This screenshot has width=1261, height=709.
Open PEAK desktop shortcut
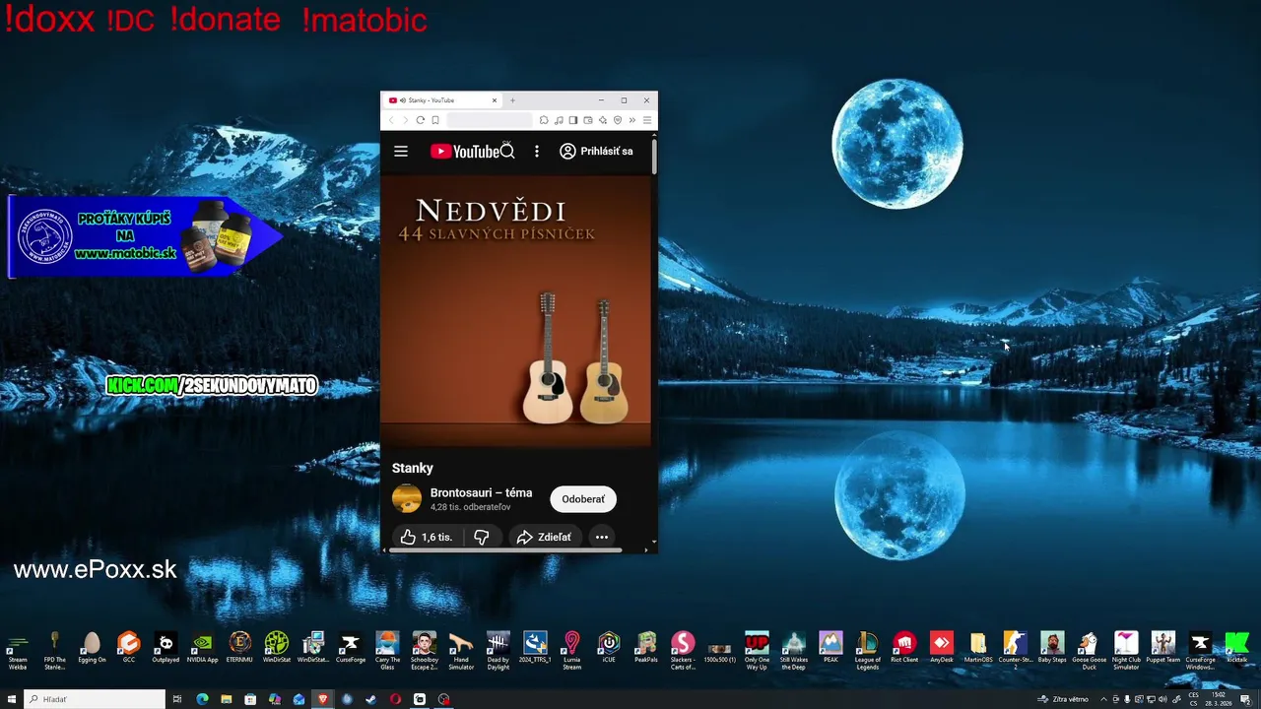coord(830,650)
